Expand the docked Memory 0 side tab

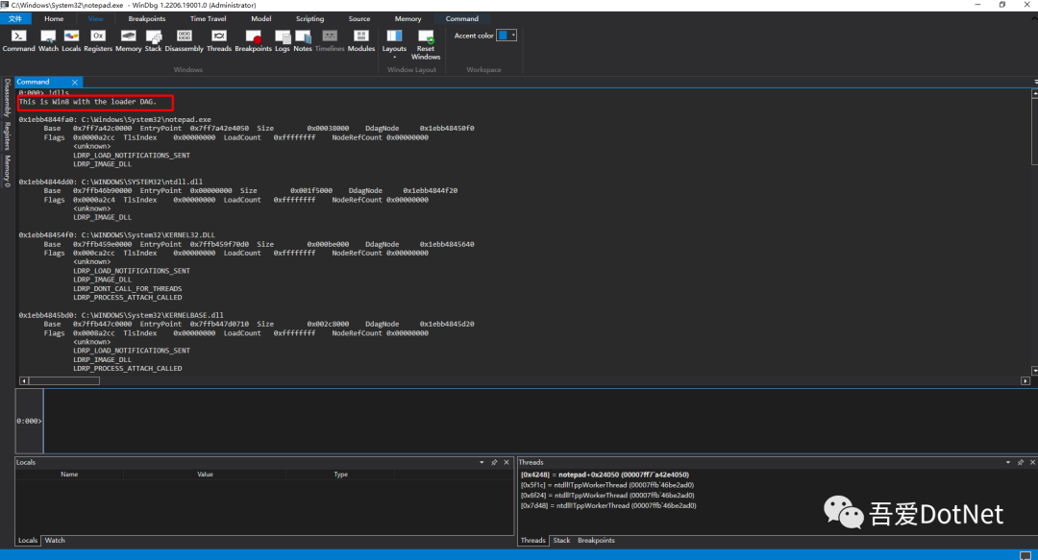pos(8,171)
